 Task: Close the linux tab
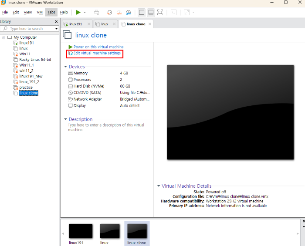[114, 24]
